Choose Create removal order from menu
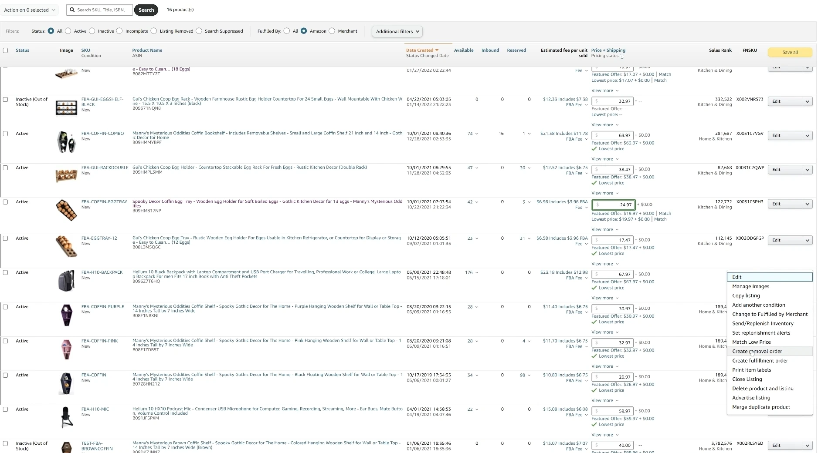Viewport: 818px width, 453px height. pyautogui.click(x=757, y=351)
